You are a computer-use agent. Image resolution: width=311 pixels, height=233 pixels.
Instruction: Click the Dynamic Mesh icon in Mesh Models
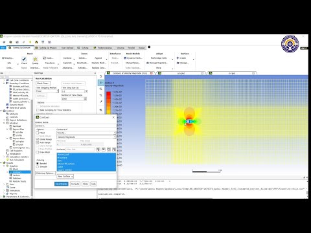(125, 58)
